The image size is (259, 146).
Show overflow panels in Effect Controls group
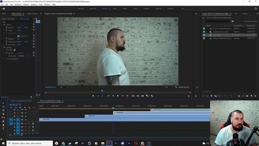41,13
